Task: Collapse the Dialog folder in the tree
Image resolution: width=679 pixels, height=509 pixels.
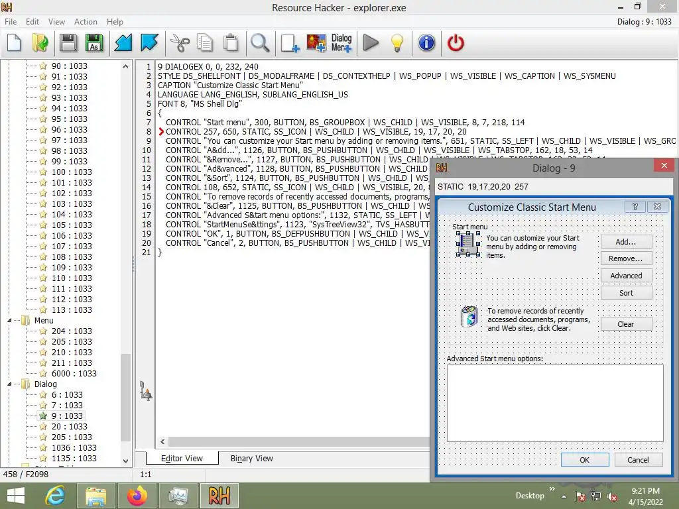Action: pyautogui.click(x=9, y=384)
